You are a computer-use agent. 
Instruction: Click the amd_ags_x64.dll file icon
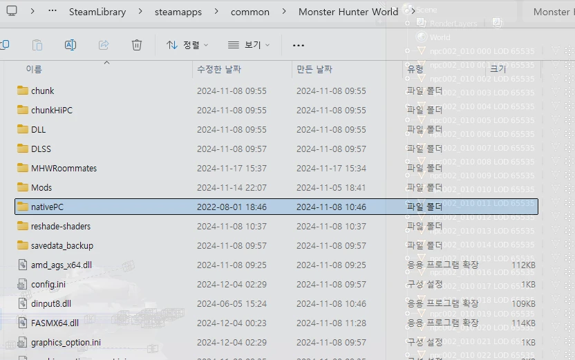click(x=23, y=265)
